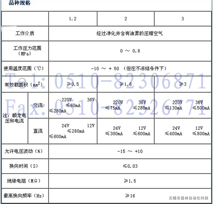The image size is (213, 204).
Task: Click the 绝缘电阻 (MΩ) label
Action: coord(24,181)
